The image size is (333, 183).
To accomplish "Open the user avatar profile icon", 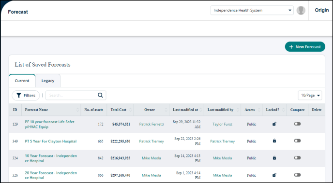I will (301, 10).
